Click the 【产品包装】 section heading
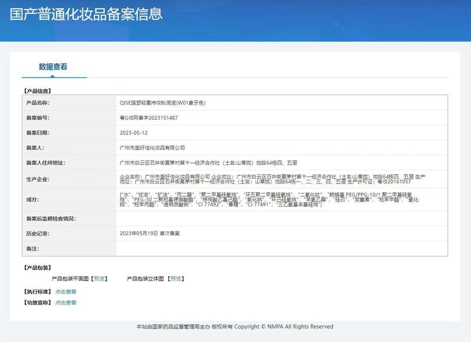 coord(38,268)
